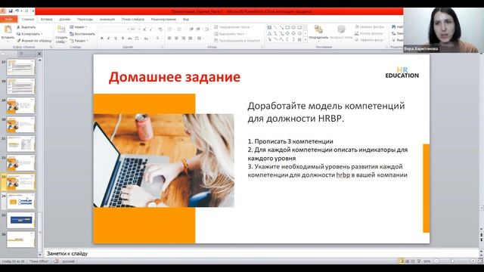This screenshot has width=484, height=272.
Task: Open the Вид ribbon tab
Action: click(x=186, y=19)
